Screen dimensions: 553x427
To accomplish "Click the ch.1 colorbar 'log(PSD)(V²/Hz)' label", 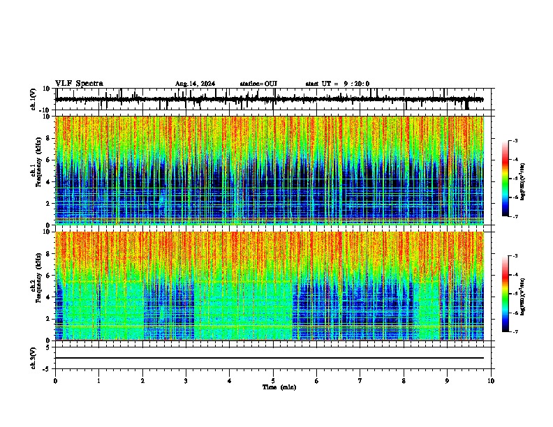I will (523, 182).
